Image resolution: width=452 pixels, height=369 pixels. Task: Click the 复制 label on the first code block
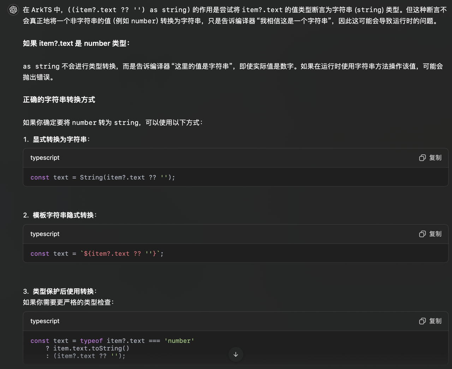pyautogui.click(x=435, y=158)
